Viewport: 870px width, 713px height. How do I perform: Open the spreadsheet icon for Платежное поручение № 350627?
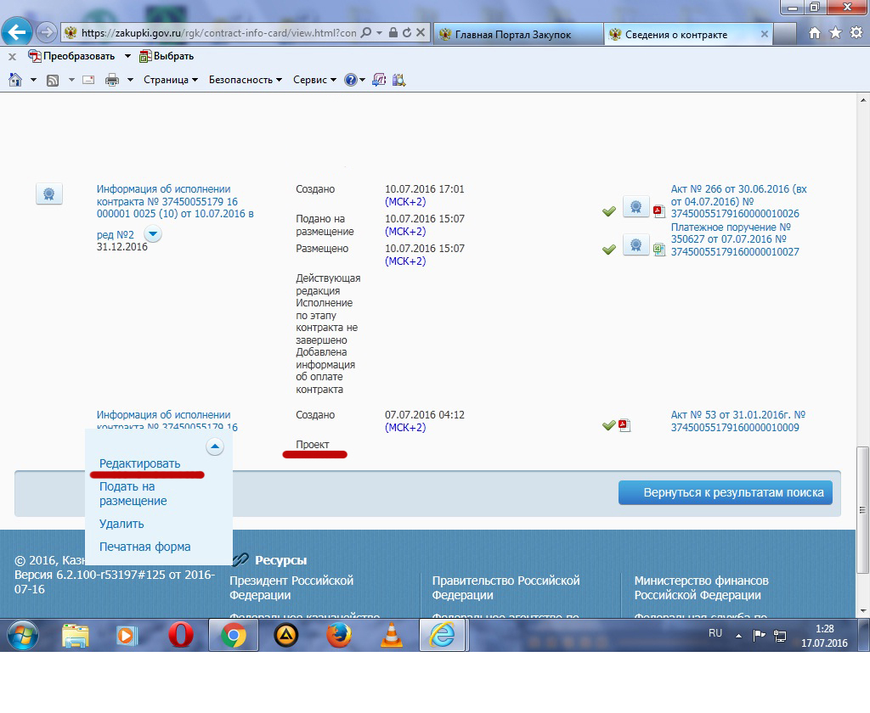tap(658, 249)
